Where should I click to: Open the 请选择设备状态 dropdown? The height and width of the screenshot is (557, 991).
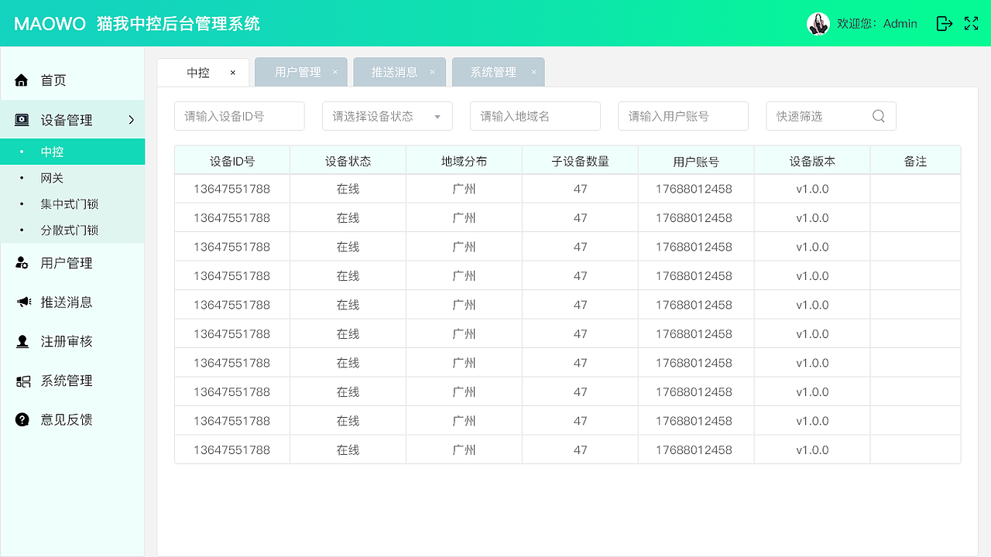(387, 116)
